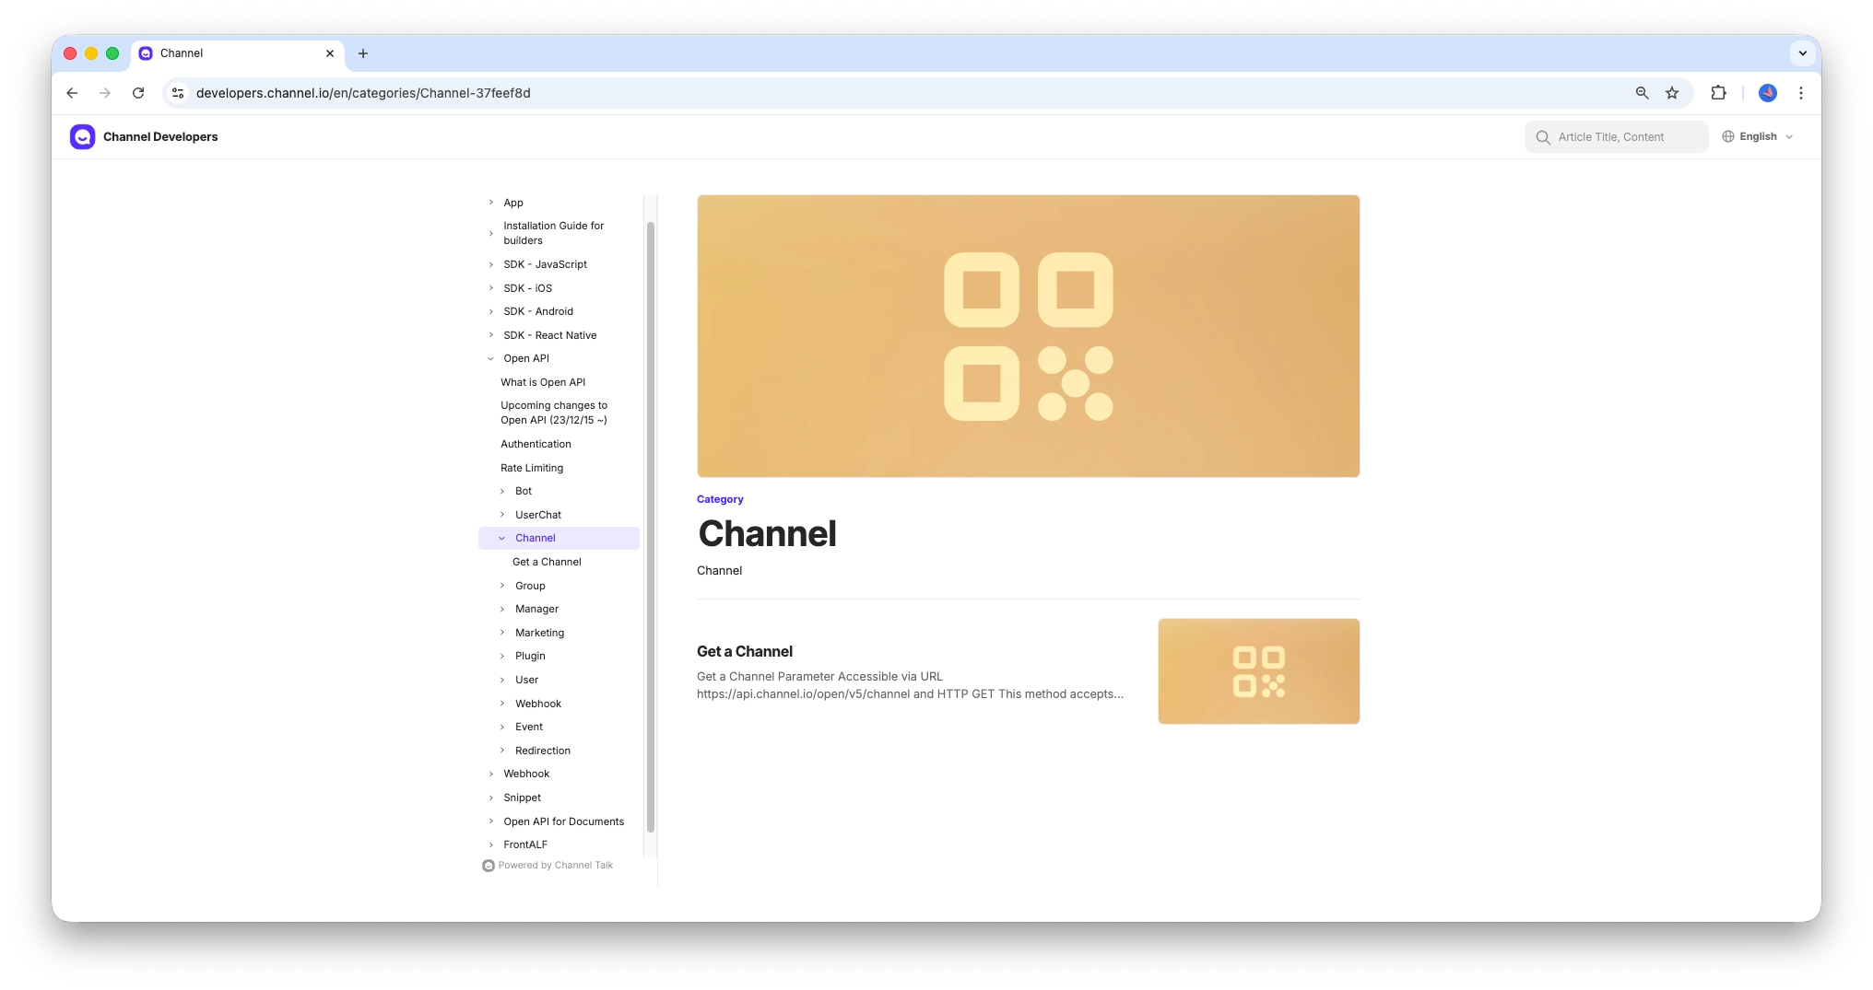Viewport: 1873px width, 990px height.
Task: Expand the Bot subsection chevron
Action: (x=502, y=491)
